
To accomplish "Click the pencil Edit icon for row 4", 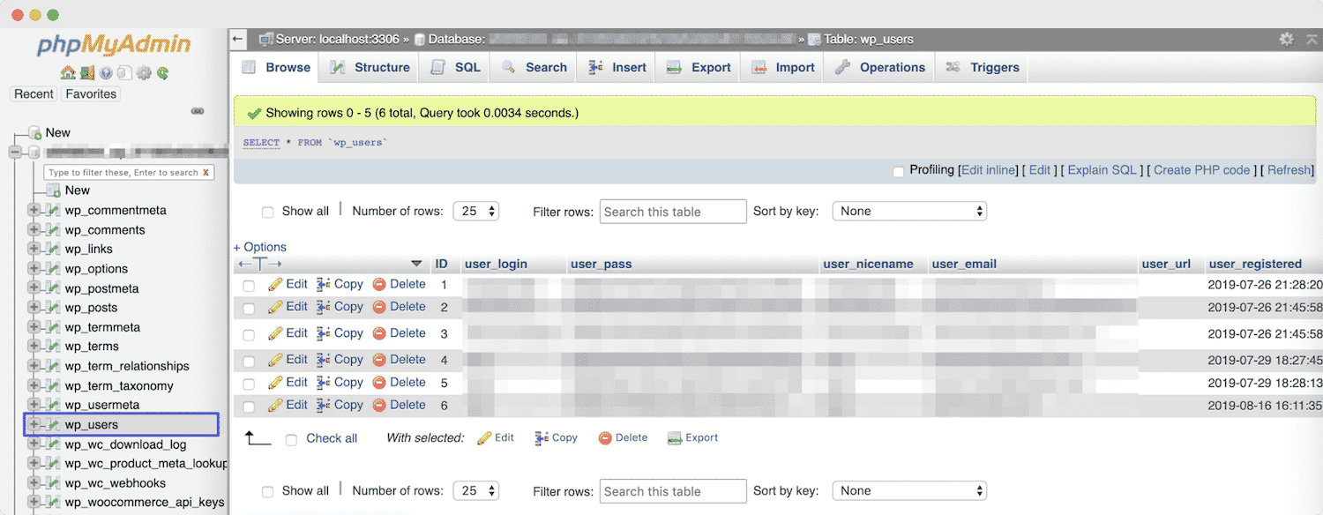I will (x=275, y=360).
